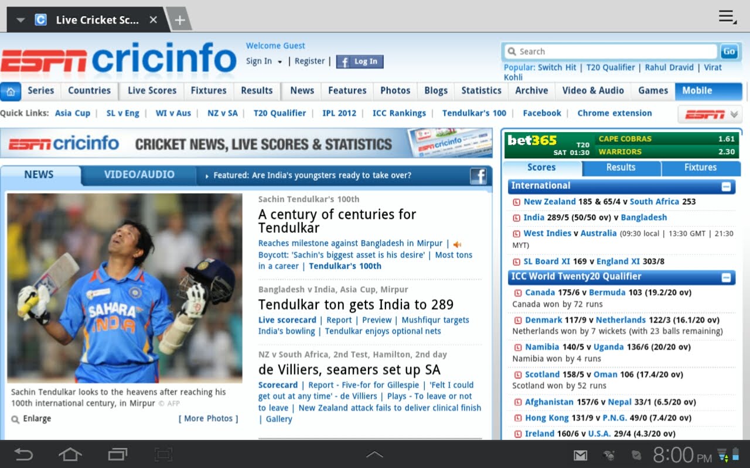This screenshot has width=750, height=468.
Task: Switch to the VIDEO/AUDIO tab
Action: click(x=139, y=174)
